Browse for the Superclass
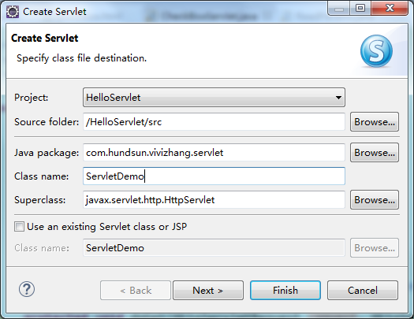 click(375, 200)
